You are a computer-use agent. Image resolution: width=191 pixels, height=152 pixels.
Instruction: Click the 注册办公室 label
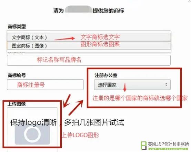point(106,75)
